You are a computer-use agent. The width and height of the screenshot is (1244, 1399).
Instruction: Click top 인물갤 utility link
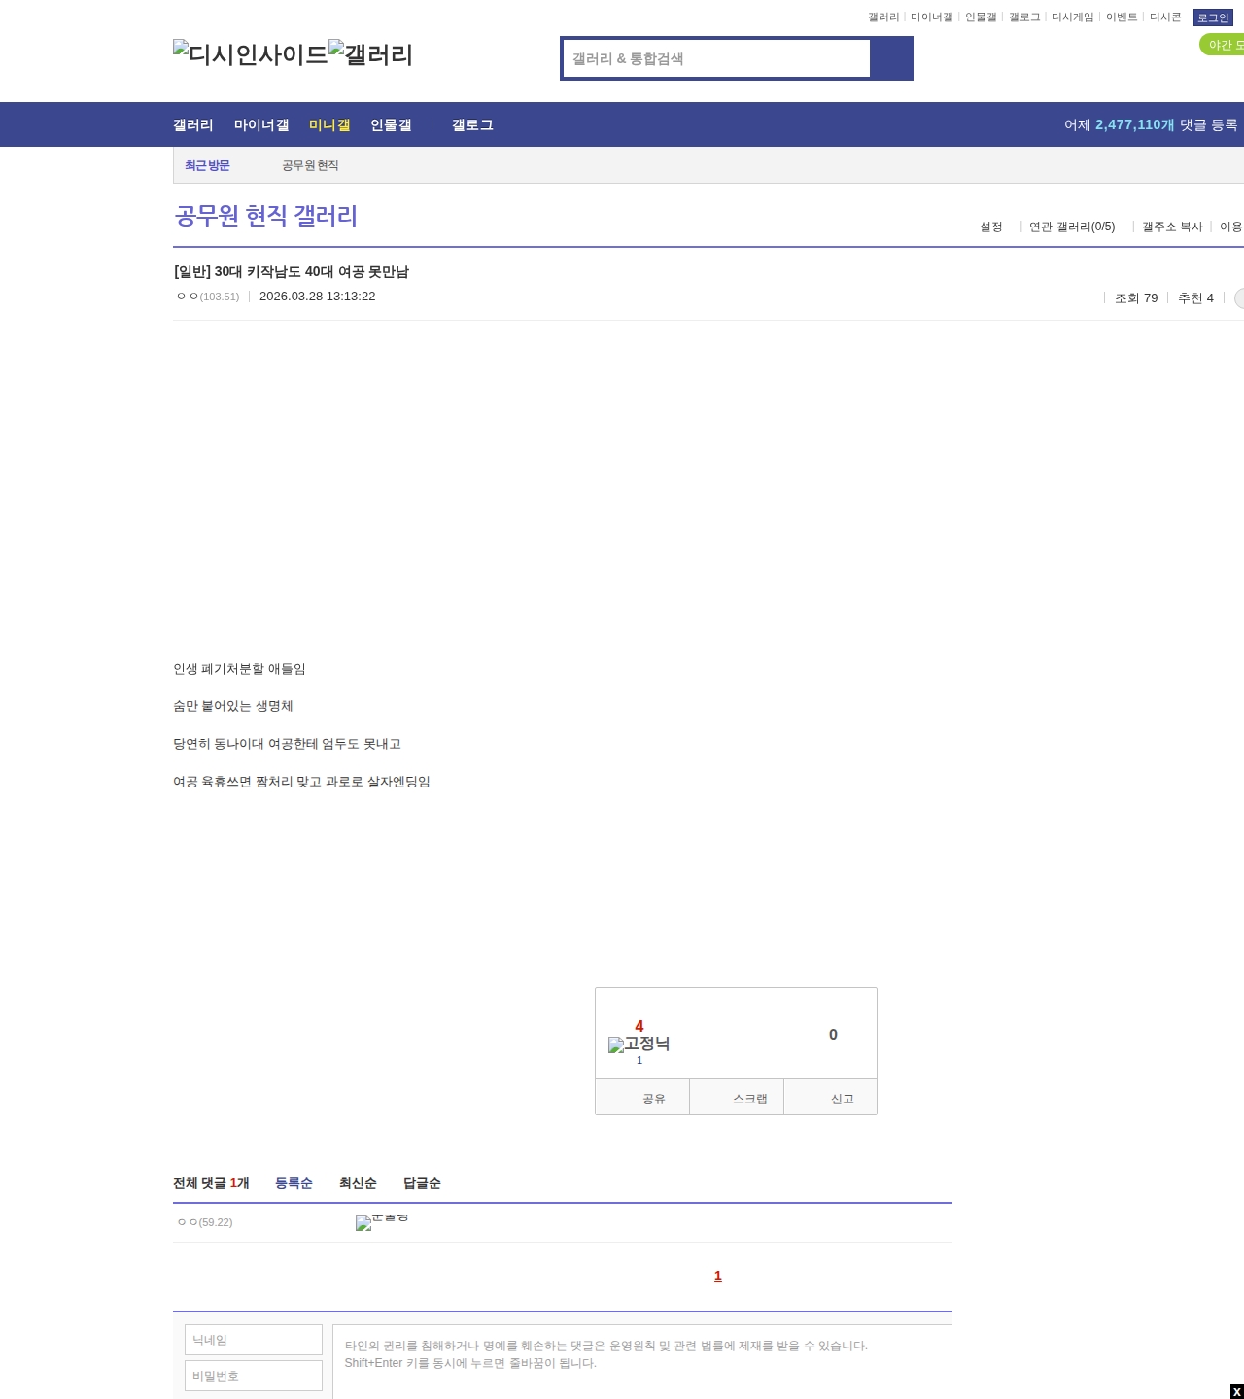point(981,17)
